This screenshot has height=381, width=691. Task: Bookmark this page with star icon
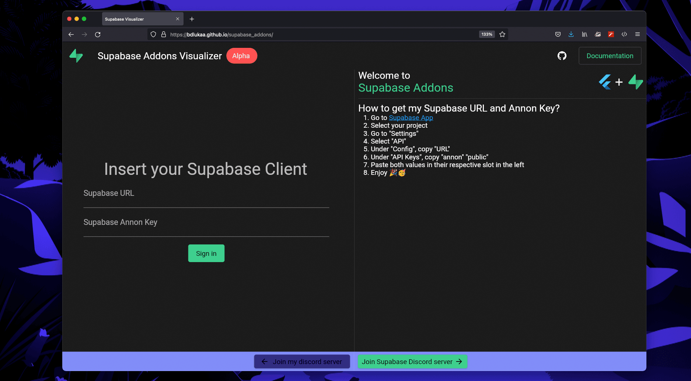(502, 35)
